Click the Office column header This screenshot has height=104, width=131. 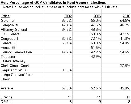coord(5,16)
